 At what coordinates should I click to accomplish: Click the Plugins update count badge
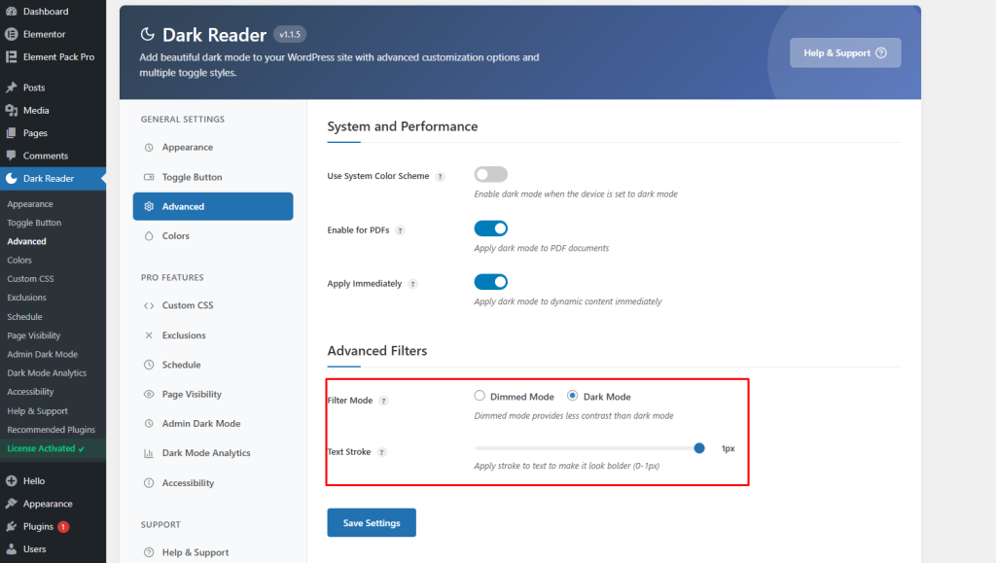coord(63,527)
